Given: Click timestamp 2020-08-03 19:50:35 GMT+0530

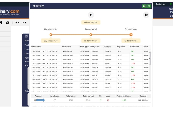Looking at the screenshot, I should coord(45,51).
